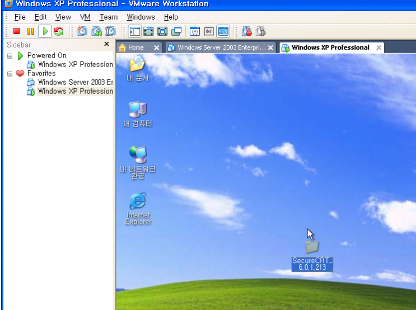Close the Home tab
Screen dimensions: 416x310
157,48
